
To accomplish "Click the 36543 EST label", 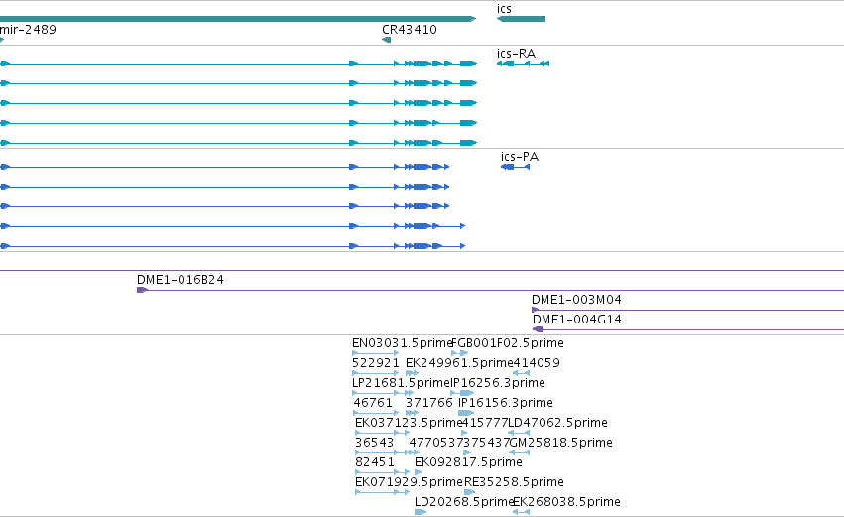I will tap(374, 443).
